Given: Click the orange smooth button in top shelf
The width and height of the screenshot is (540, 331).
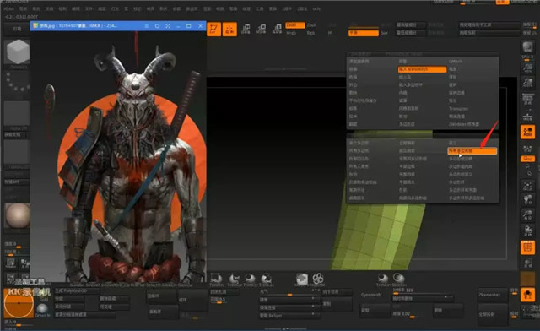Looking at the screenshot, I should tap(364, 33).
